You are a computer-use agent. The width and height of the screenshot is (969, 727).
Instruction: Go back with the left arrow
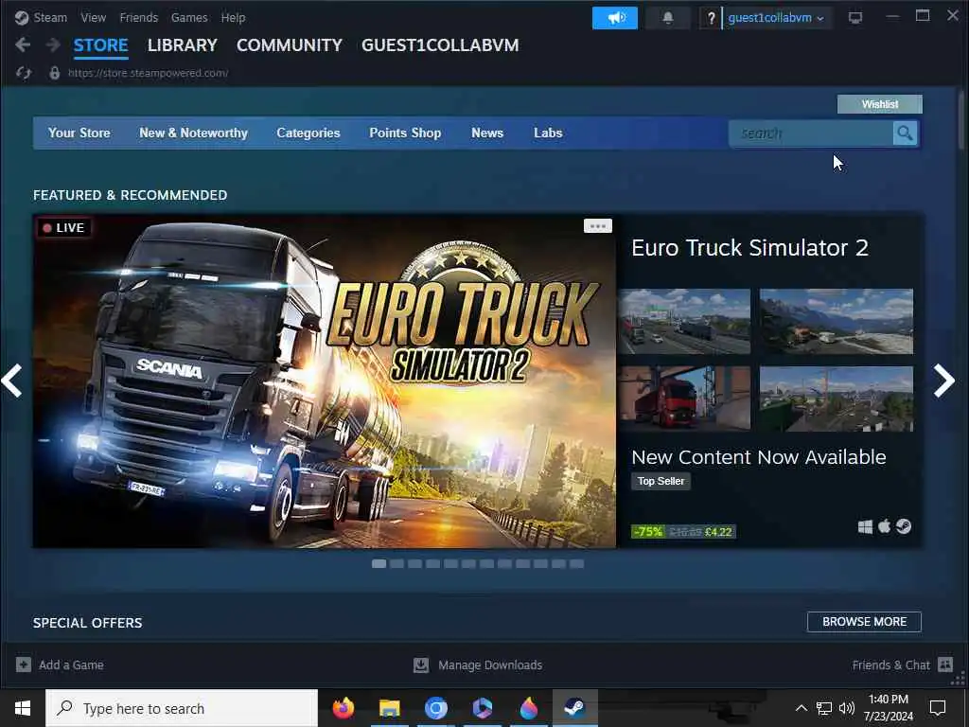tap(23, 44)
